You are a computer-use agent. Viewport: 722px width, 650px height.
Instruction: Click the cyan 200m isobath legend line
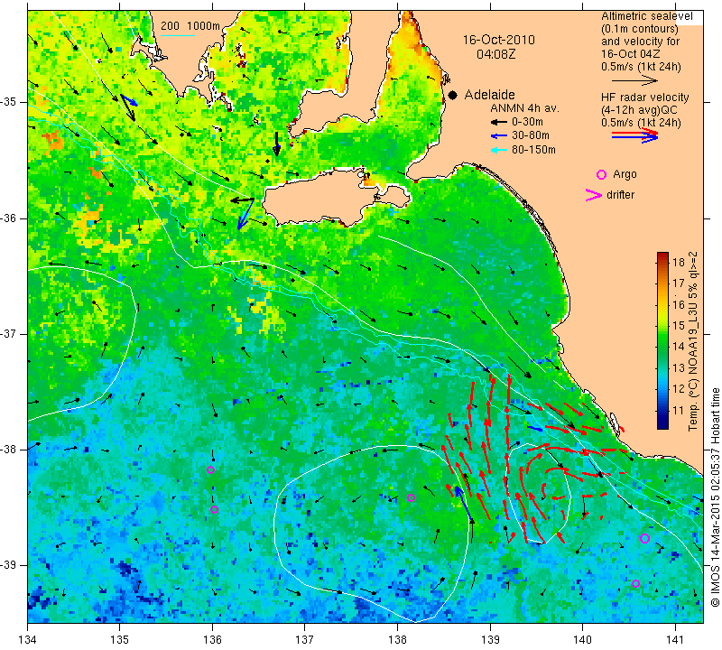point(177,35)
